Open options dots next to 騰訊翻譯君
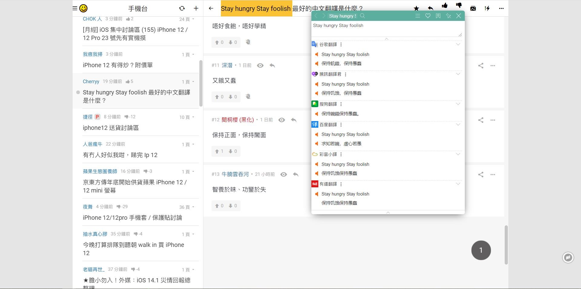 click(346, 74)
